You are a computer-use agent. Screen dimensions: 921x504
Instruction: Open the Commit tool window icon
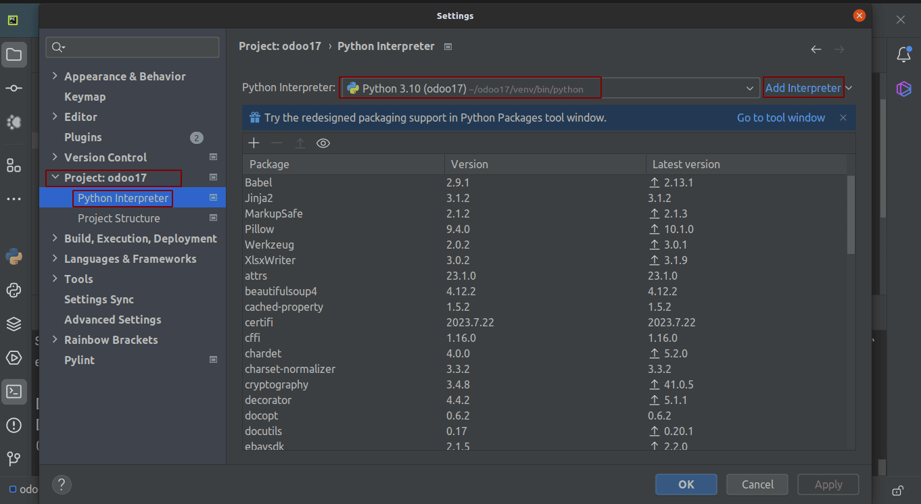point(14,89)
